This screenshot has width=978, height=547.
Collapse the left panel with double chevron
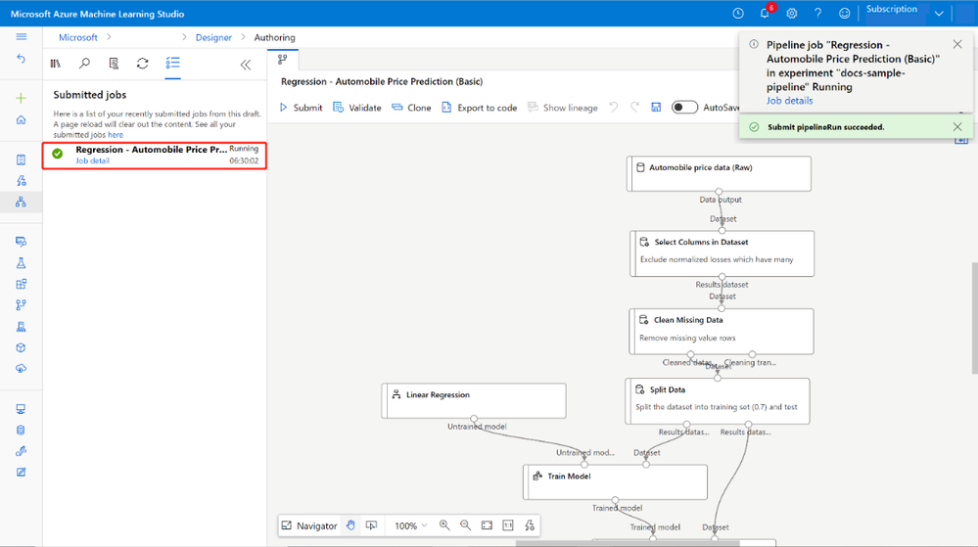click(246, 65)
